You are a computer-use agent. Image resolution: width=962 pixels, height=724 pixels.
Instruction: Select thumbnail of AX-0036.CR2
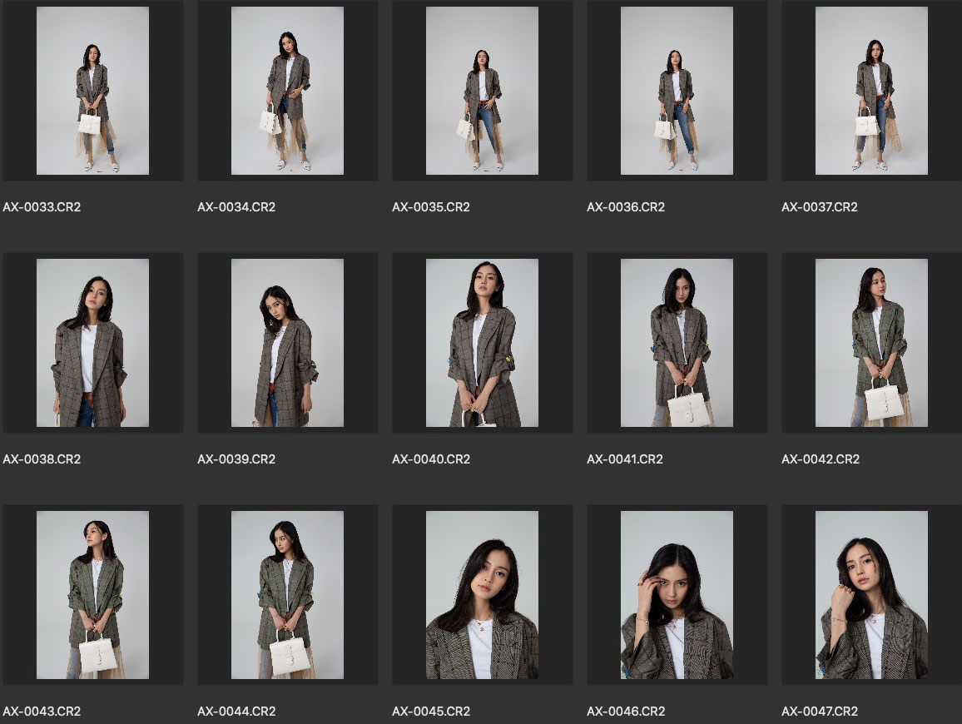point(677,91)
